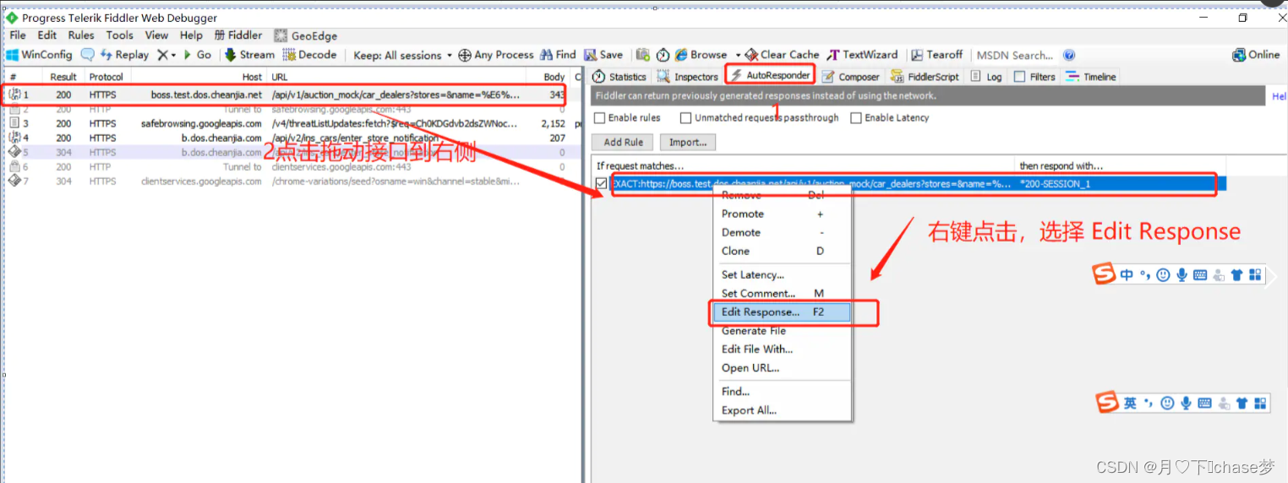Select the Any Process target picker
This screenshot has height=483, width=1288.
[496, 55]
